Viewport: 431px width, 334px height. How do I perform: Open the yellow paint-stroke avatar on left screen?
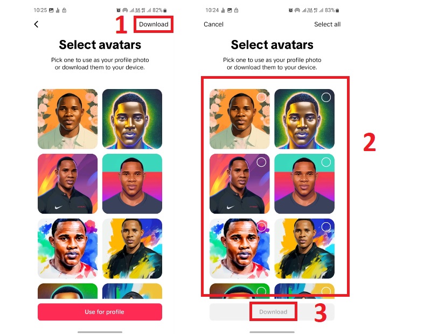tap(132, 249)
